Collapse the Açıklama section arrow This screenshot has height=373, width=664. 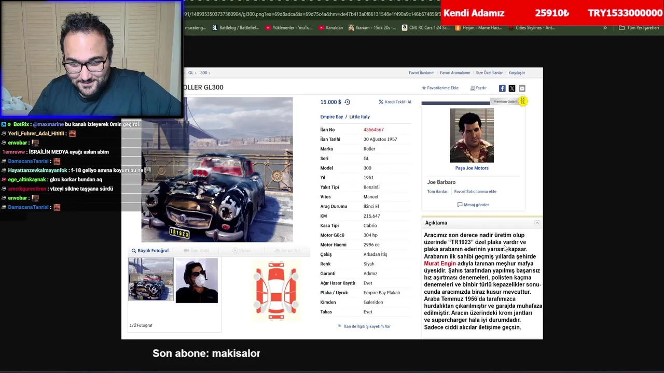[x=537, y=223]
